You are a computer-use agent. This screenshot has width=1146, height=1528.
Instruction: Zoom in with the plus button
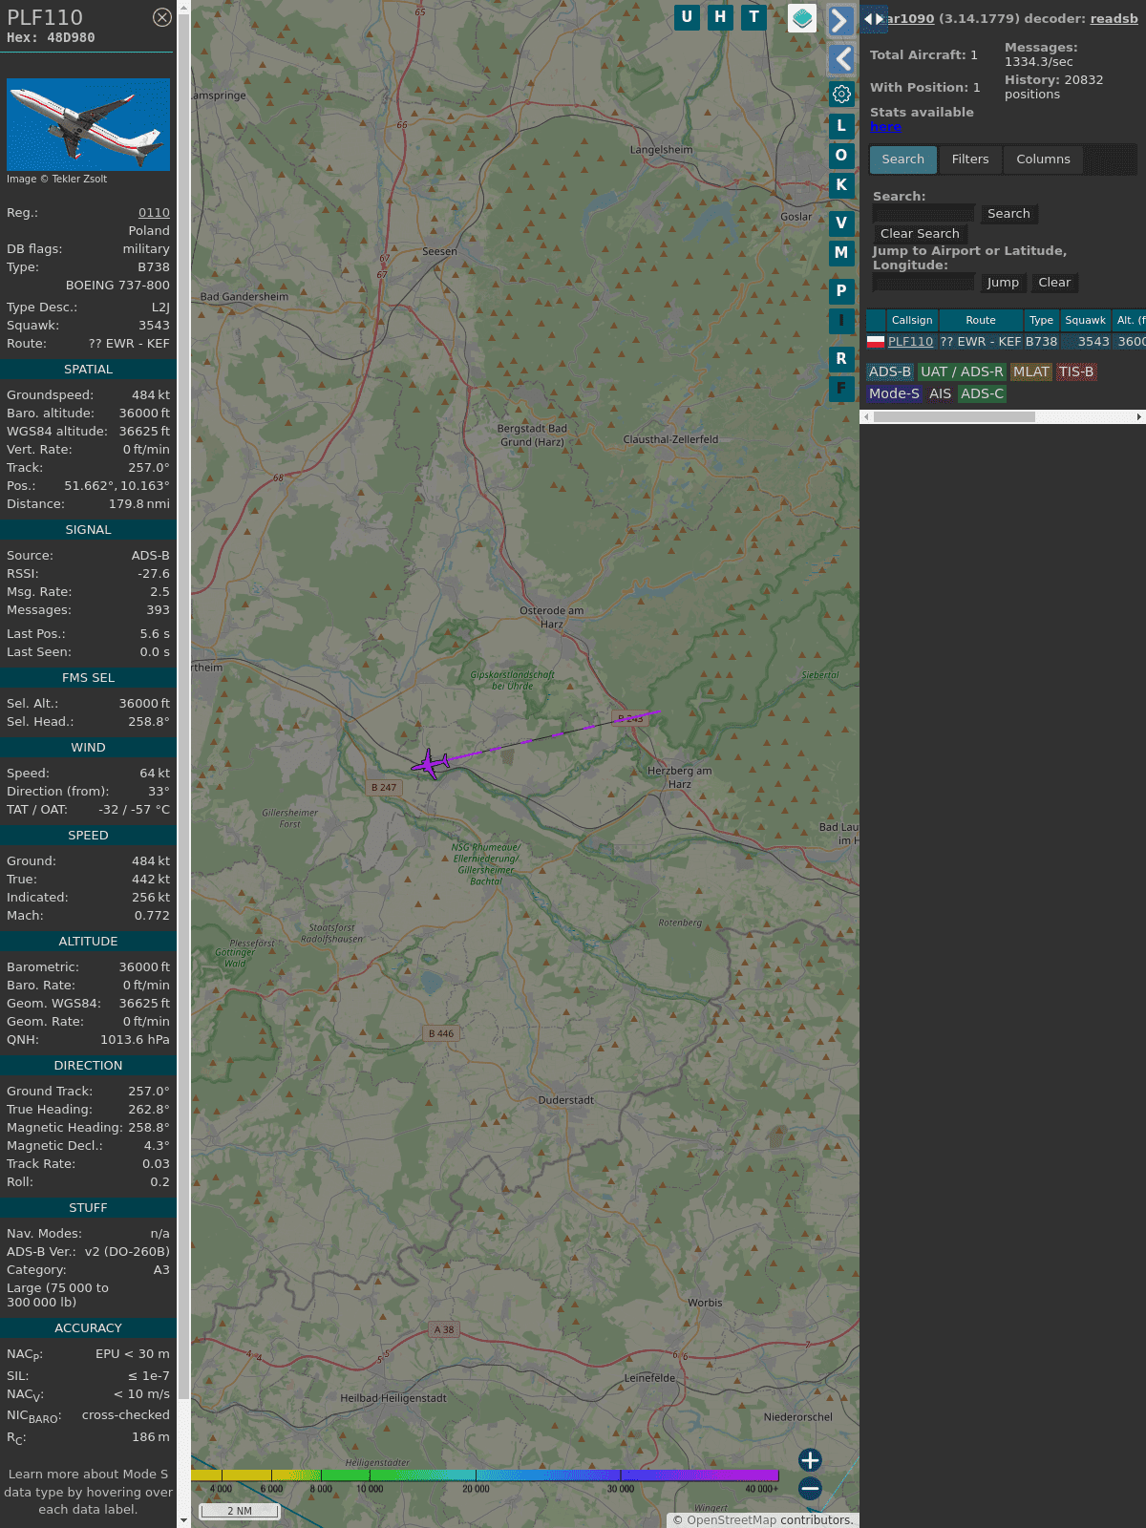point(810,1460)
